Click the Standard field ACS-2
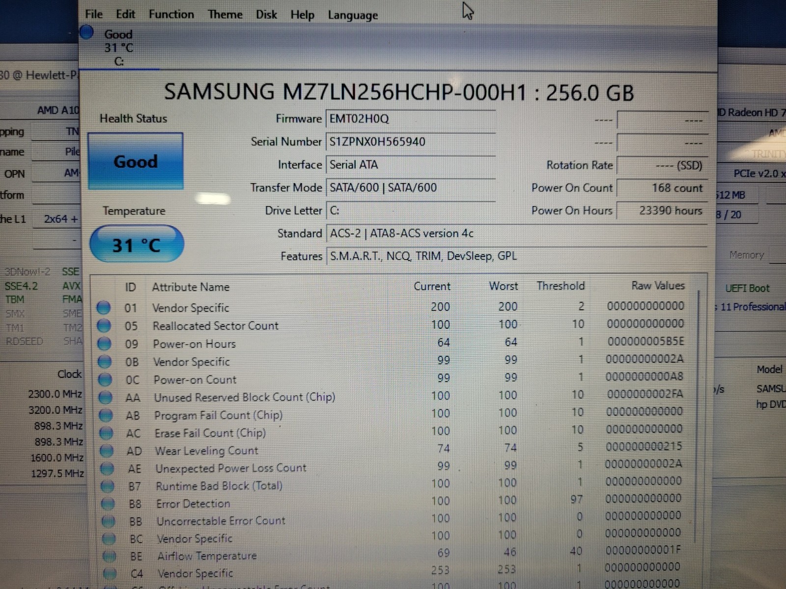This screenshot has width=786, height=589. pyautogui.click(x=517, y=234)
